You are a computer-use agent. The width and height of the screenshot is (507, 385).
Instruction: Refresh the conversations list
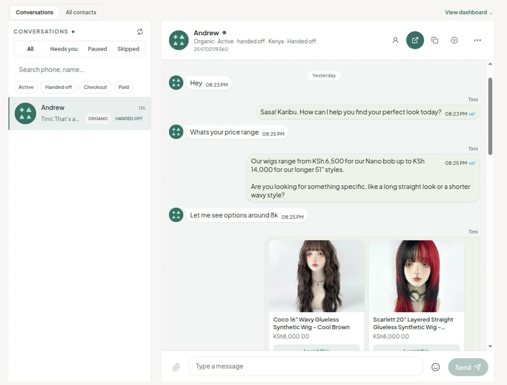pos(140,32)
